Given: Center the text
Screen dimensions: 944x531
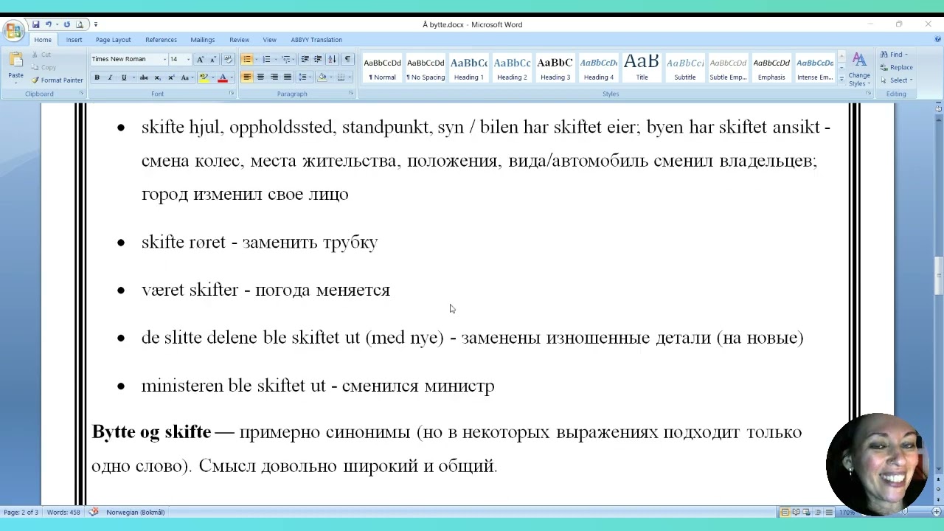Looking at the screenshot, I should [260, 77].
